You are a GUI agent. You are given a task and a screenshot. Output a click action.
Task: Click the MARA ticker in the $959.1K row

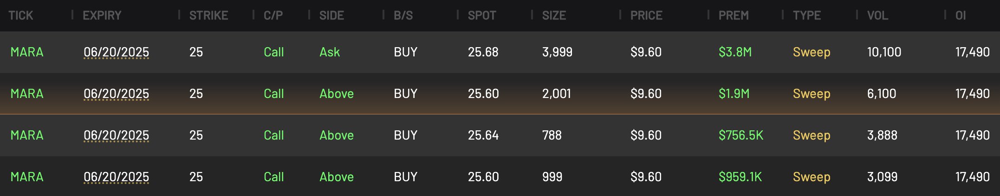click(x=27, y=177)
